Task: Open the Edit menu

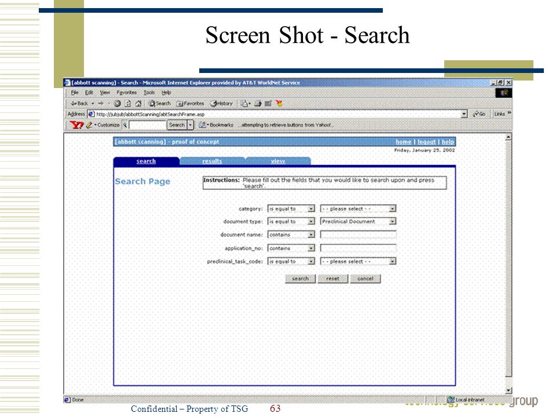Action: pos(89,93)
